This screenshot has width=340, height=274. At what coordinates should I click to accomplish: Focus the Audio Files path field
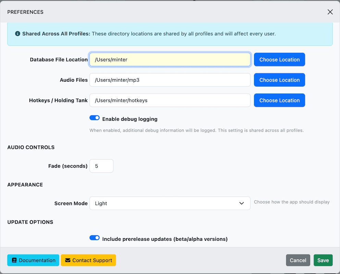(x=170, y=80)
